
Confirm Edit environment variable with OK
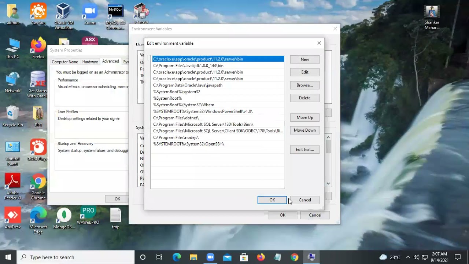(272, 200)
